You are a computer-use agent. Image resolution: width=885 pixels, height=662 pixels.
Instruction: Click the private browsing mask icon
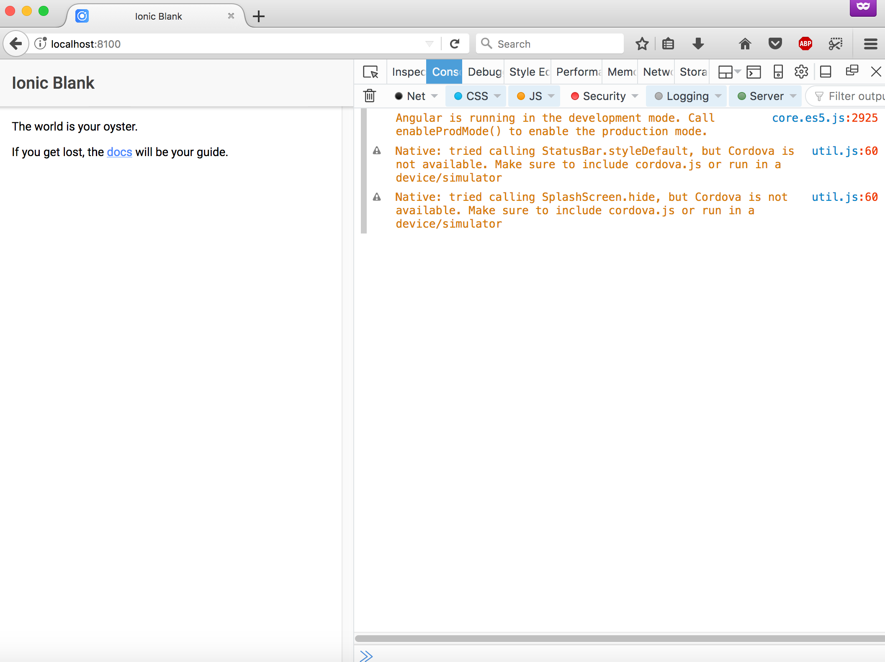click(x=863, y=8)
